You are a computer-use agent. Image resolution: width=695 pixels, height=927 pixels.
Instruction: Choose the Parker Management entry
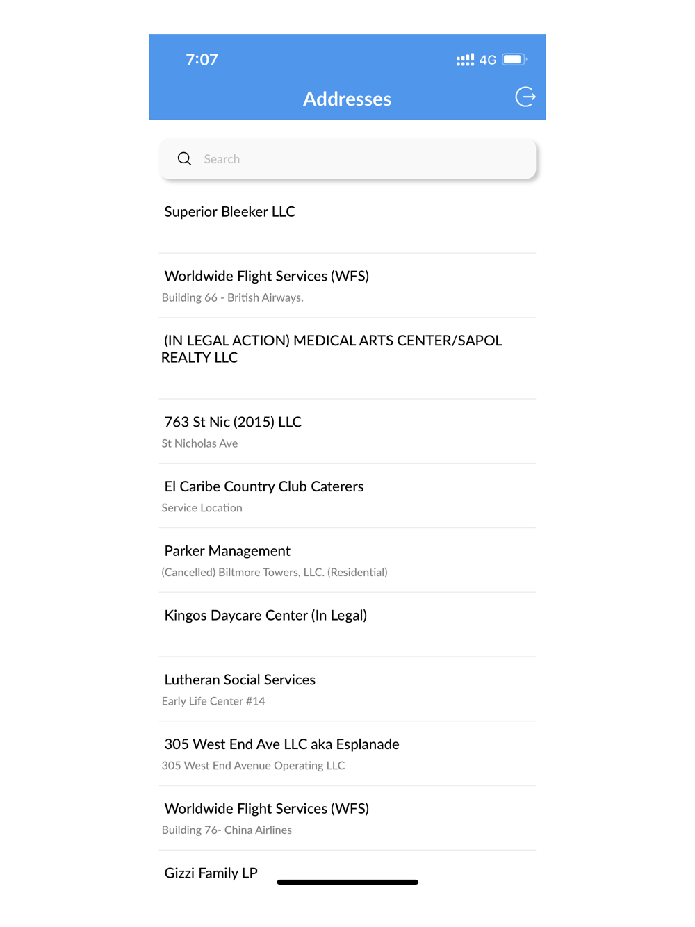pyautogui.click(x=347, y=561)
